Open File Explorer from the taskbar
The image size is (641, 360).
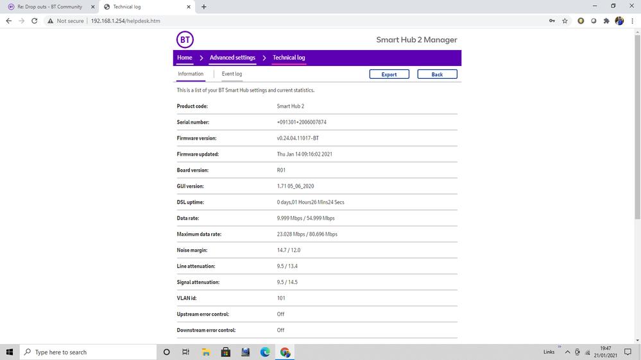206,352
